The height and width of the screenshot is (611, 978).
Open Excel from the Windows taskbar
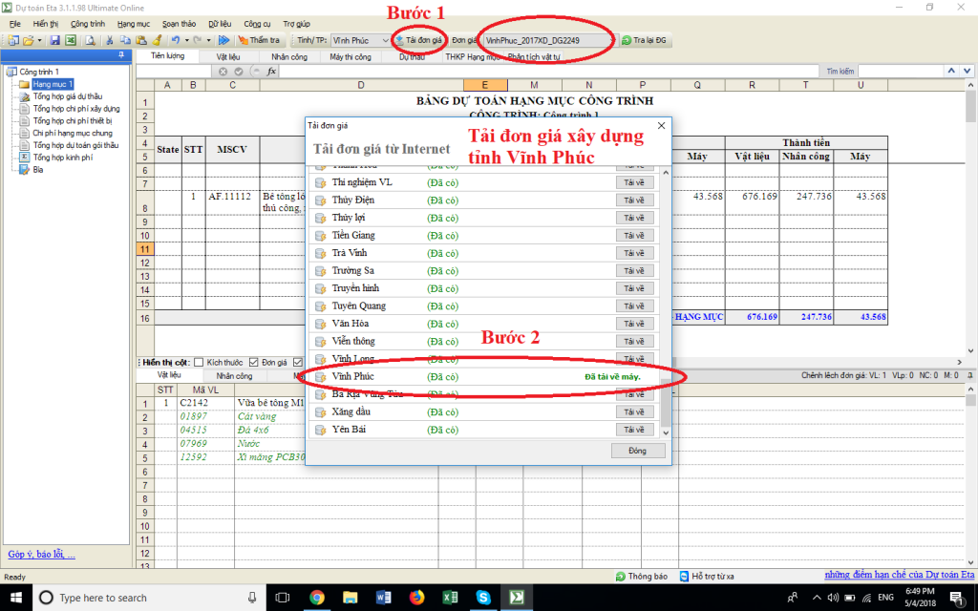(450, 598)
